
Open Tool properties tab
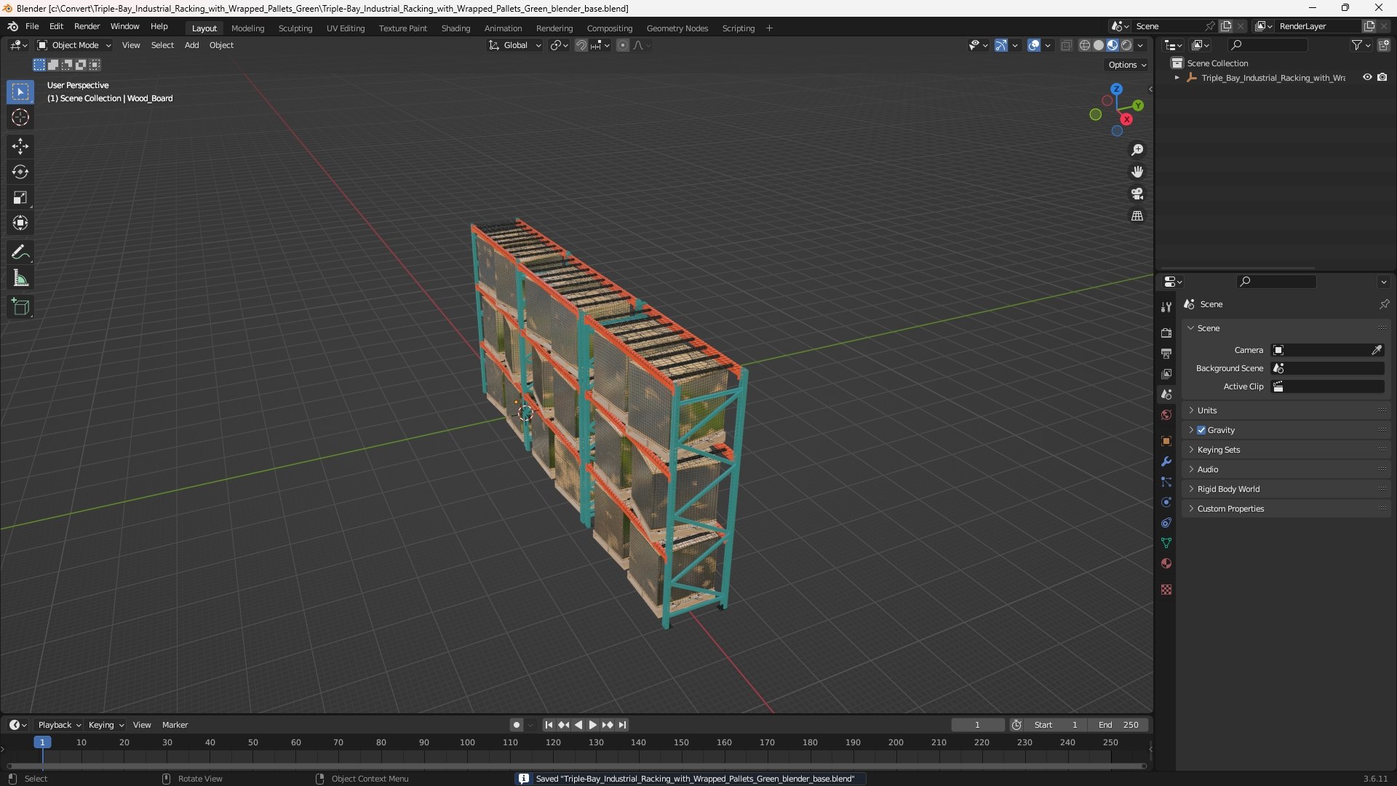[1166, 307]
